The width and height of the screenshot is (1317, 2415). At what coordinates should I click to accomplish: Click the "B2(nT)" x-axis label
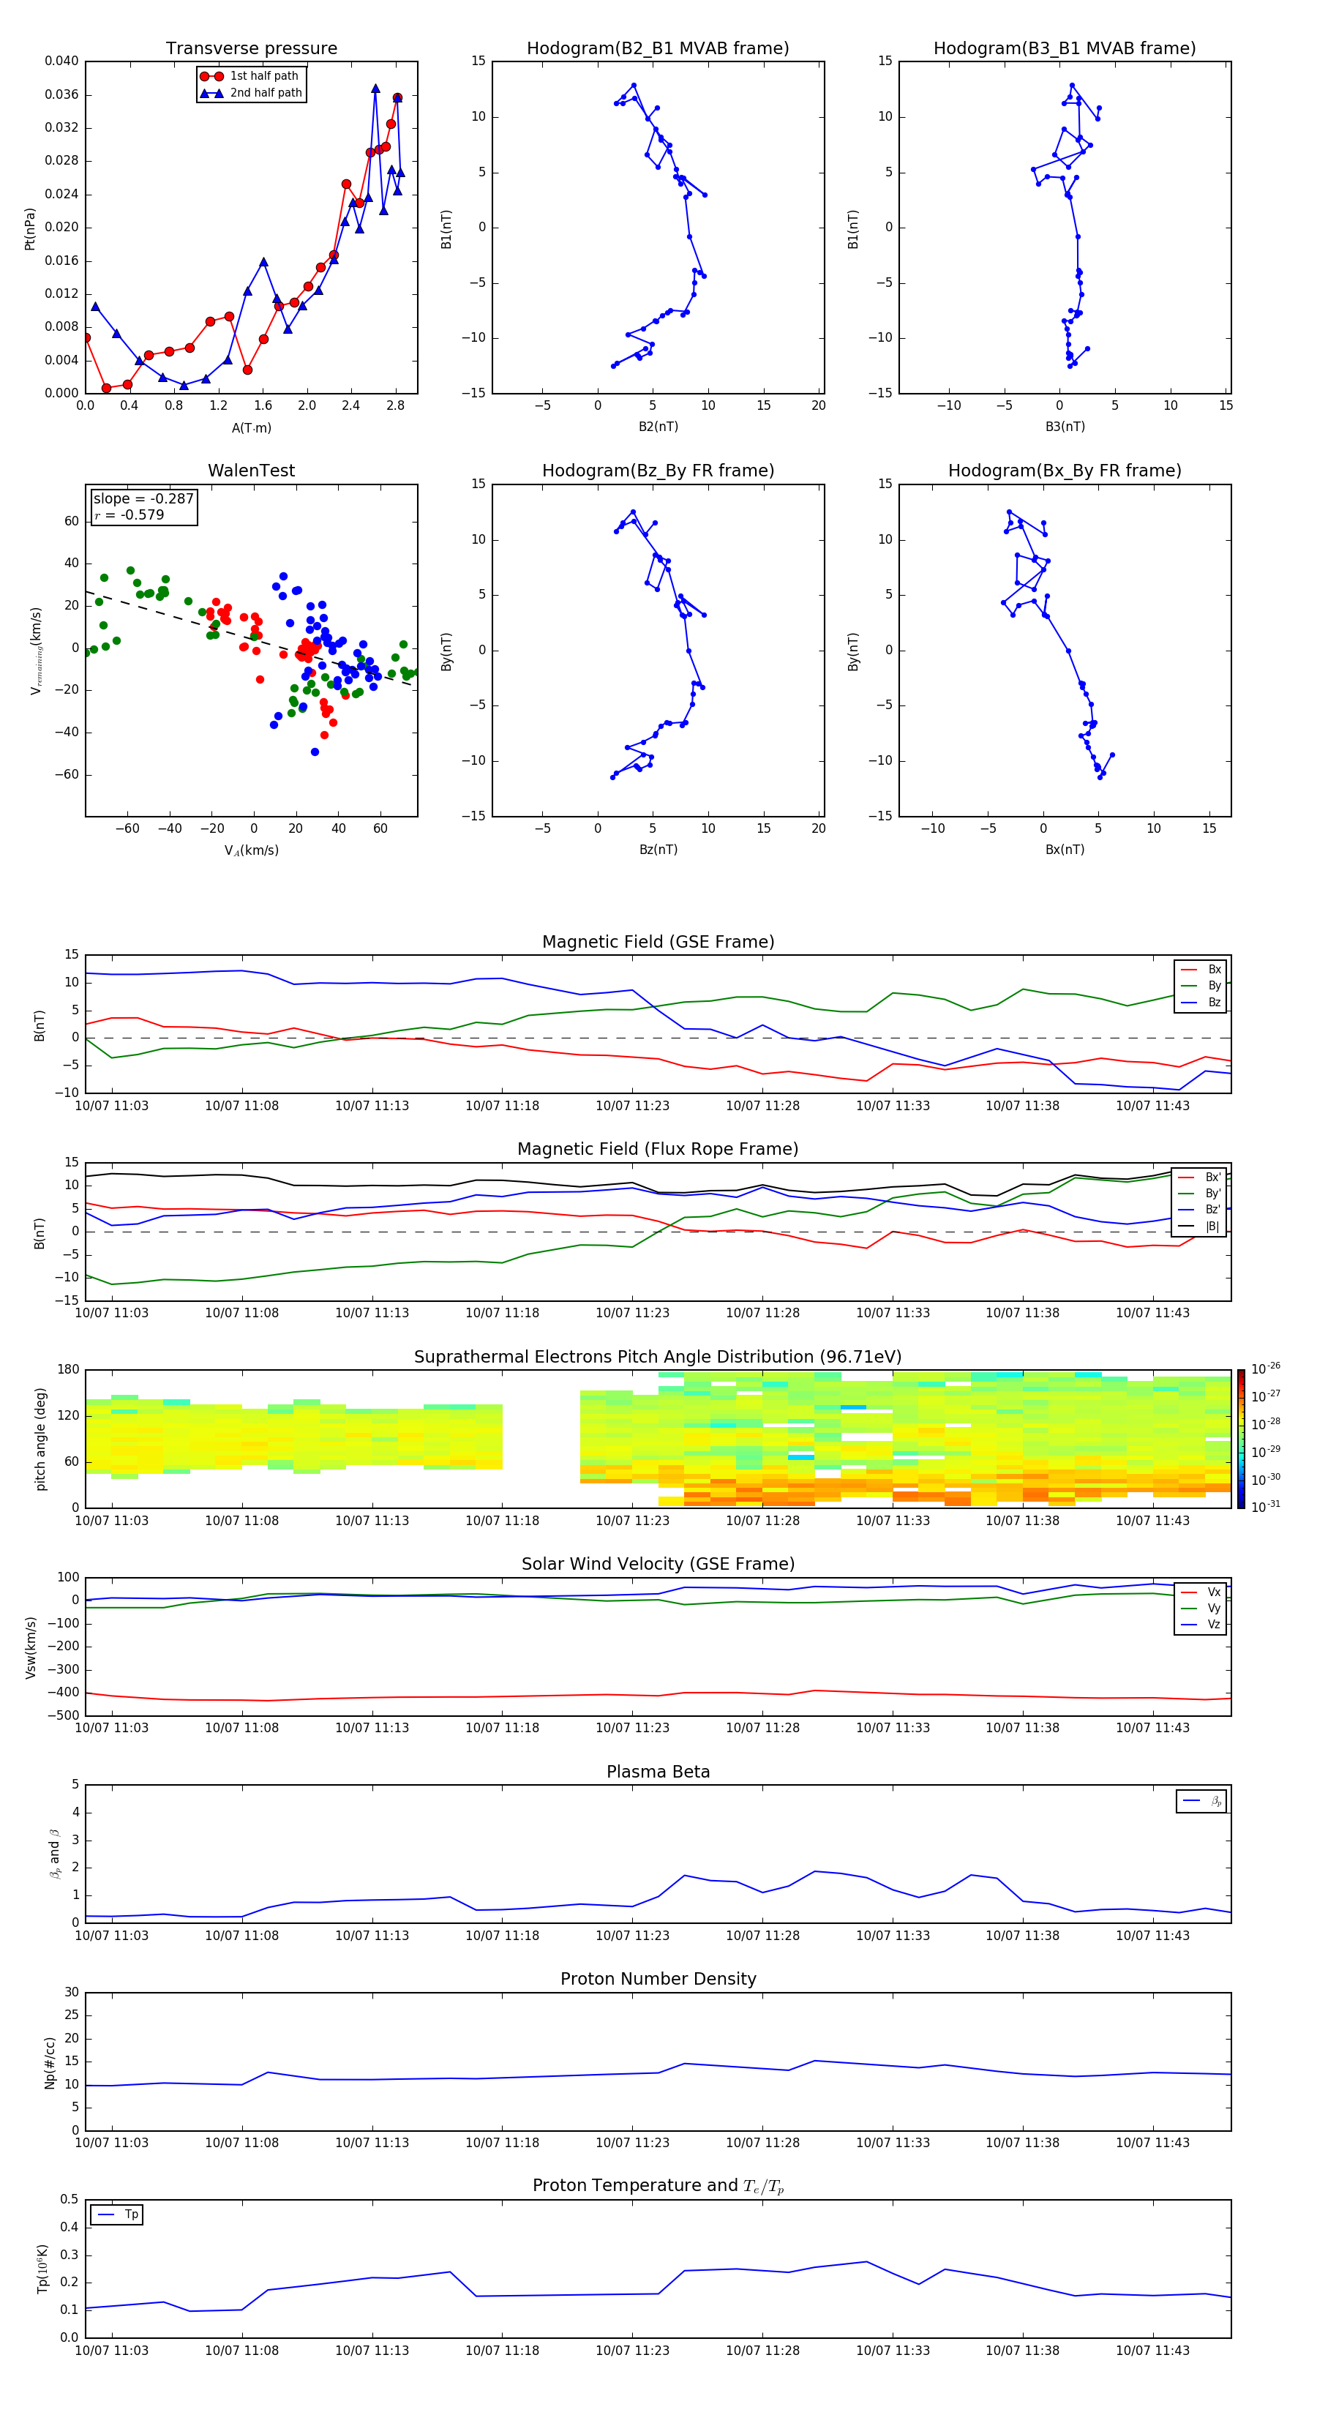[x=658, y=427]
